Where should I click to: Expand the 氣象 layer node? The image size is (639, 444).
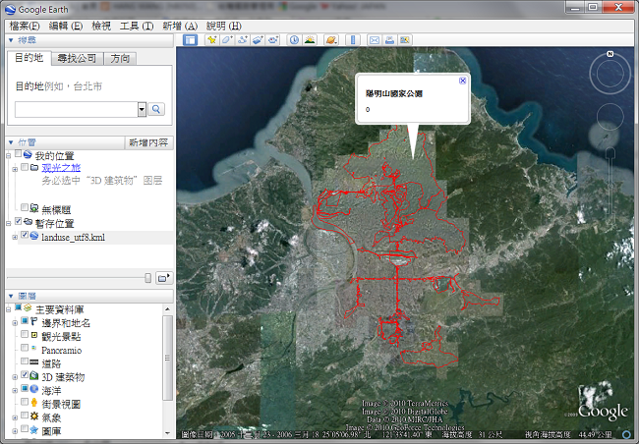coord(14,417)
